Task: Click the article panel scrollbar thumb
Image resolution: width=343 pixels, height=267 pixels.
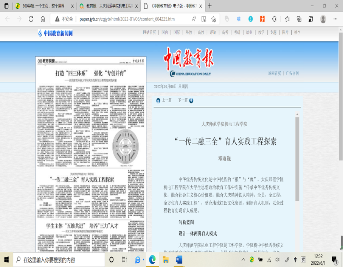Action: pos(297,159)
